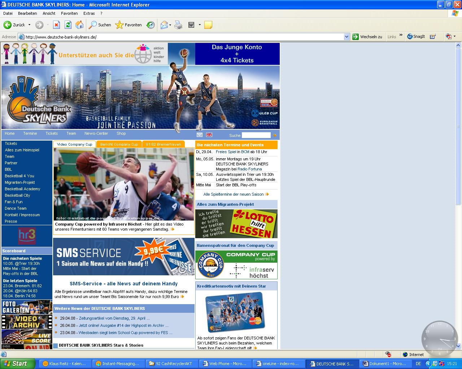Screen dimensions: 462x369
Task: Open Favoriten star in toolbar
Action: pyautogui.click(x=128, y=25)
